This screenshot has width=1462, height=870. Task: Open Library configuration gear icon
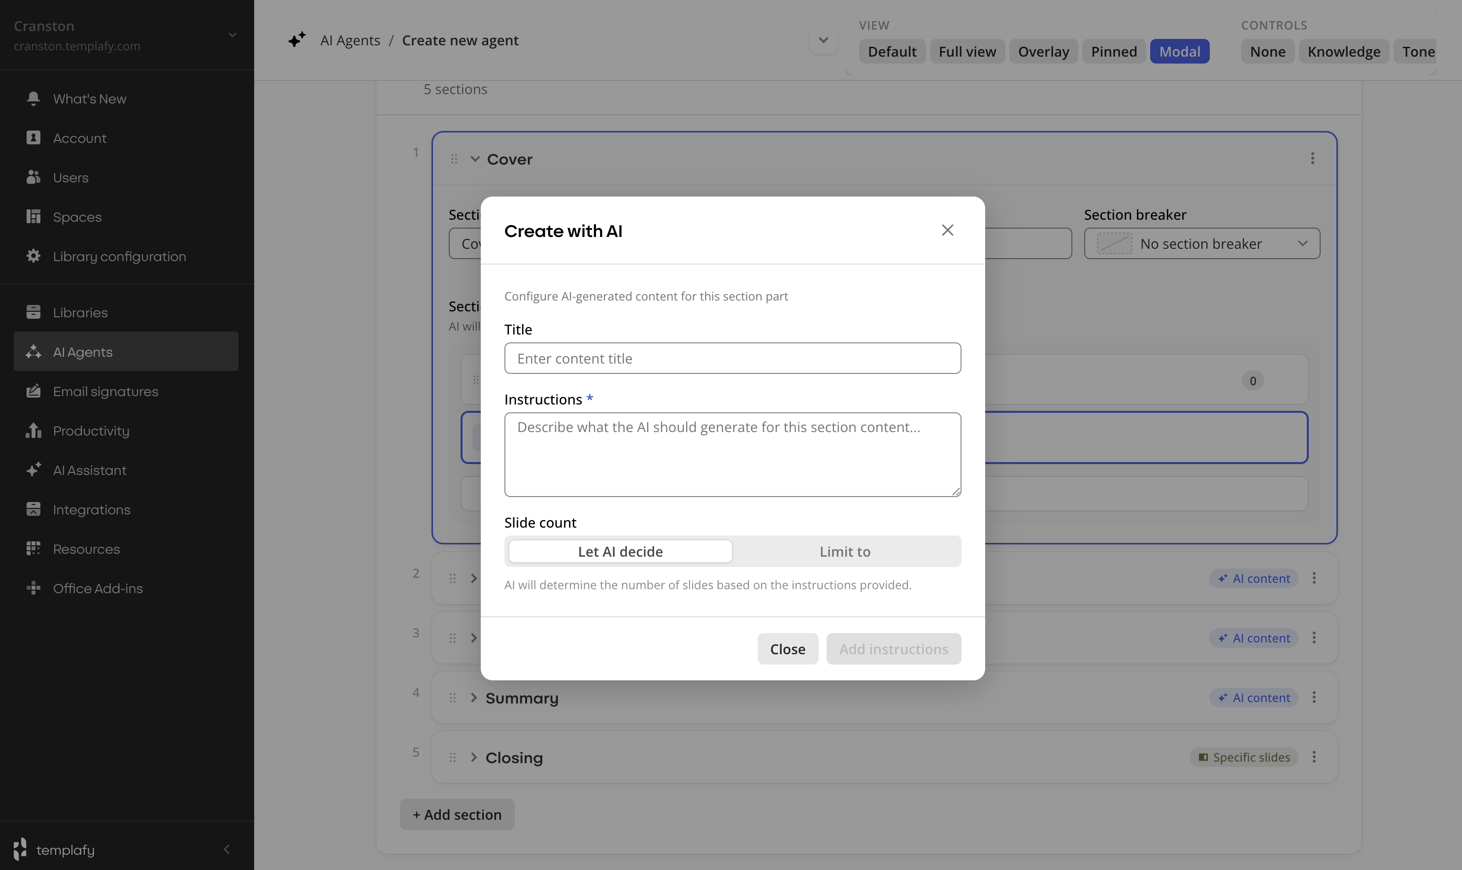[33, 256]
